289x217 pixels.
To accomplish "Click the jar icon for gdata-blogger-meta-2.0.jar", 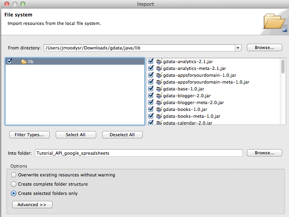I will click(159, 102).
